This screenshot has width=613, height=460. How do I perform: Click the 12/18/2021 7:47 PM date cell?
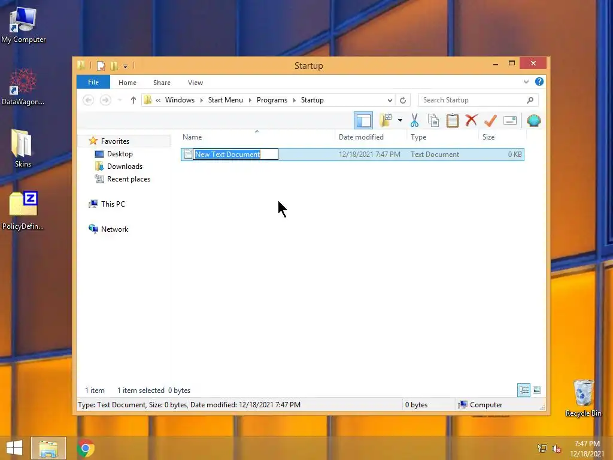click(x=369, y=154)
